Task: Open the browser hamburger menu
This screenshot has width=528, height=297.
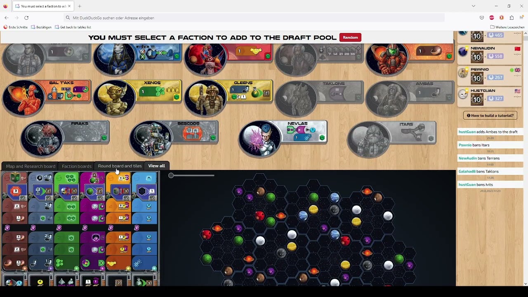Action: click(x=521, y=18)
